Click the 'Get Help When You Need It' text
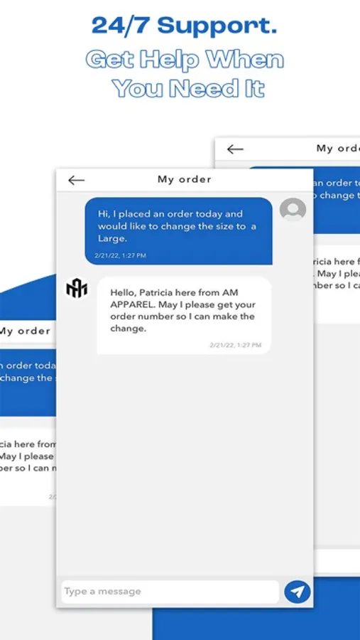The width and height of the screenshot is (360, 640). pyautogui.click(x=185, y=74)
